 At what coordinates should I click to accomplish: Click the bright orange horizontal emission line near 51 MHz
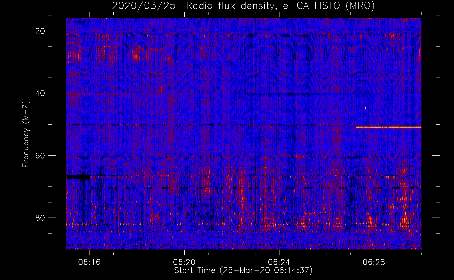[389, 127]
